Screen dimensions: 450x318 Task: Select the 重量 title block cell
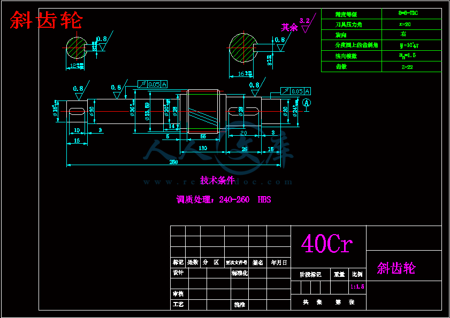[339, 275]
